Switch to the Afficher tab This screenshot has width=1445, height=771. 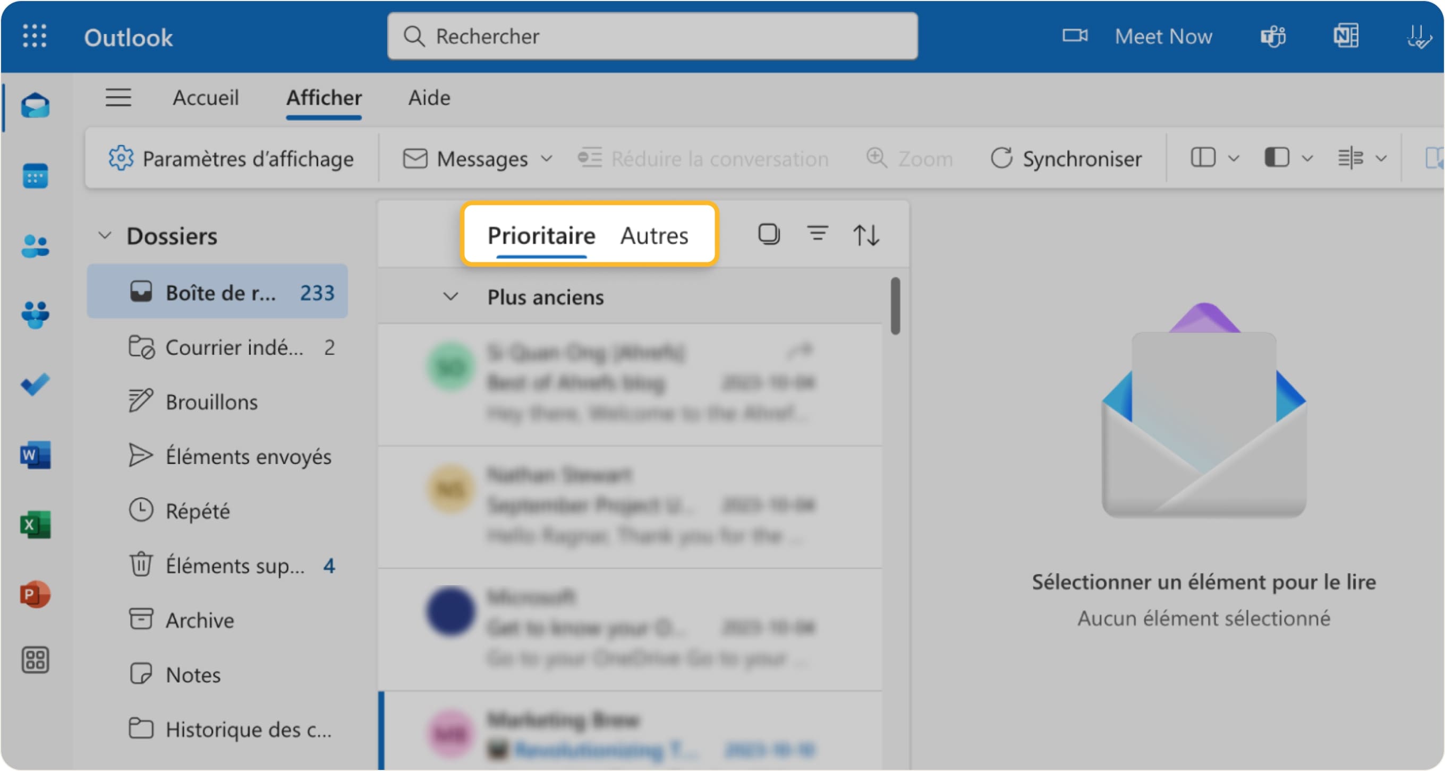324,98
